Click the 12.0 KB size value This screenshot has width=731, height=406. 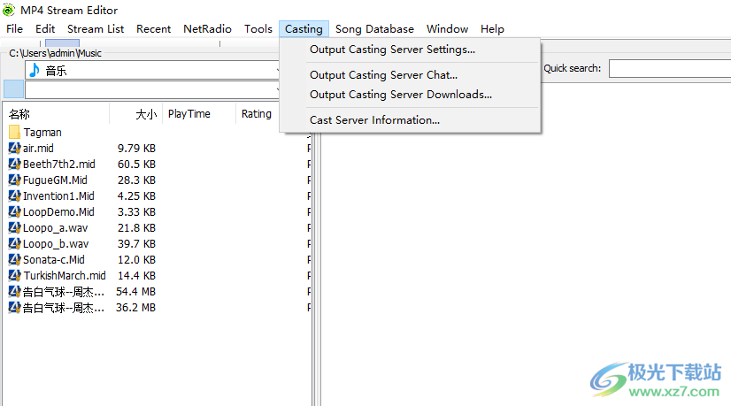136,260
